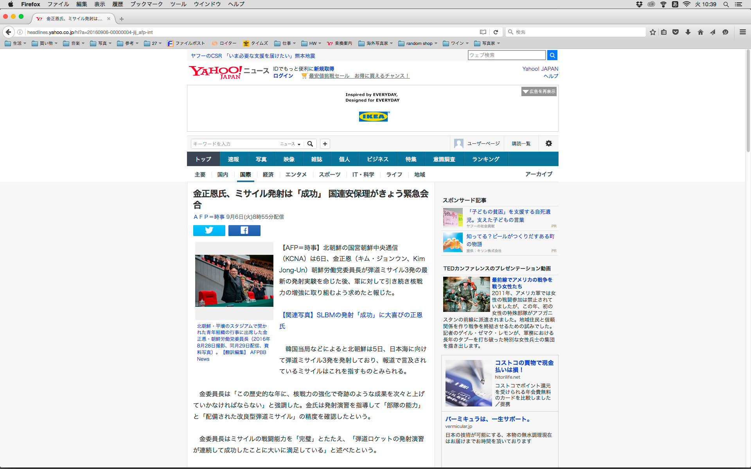
Task: Toggle reader view icon in address bar
Action: [483, 32]
